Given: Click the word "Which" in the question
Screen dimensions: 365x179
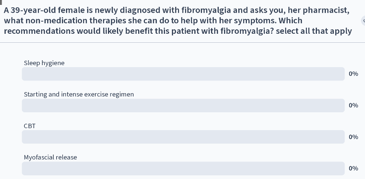Looking at the screenshot, I should 290,21.
